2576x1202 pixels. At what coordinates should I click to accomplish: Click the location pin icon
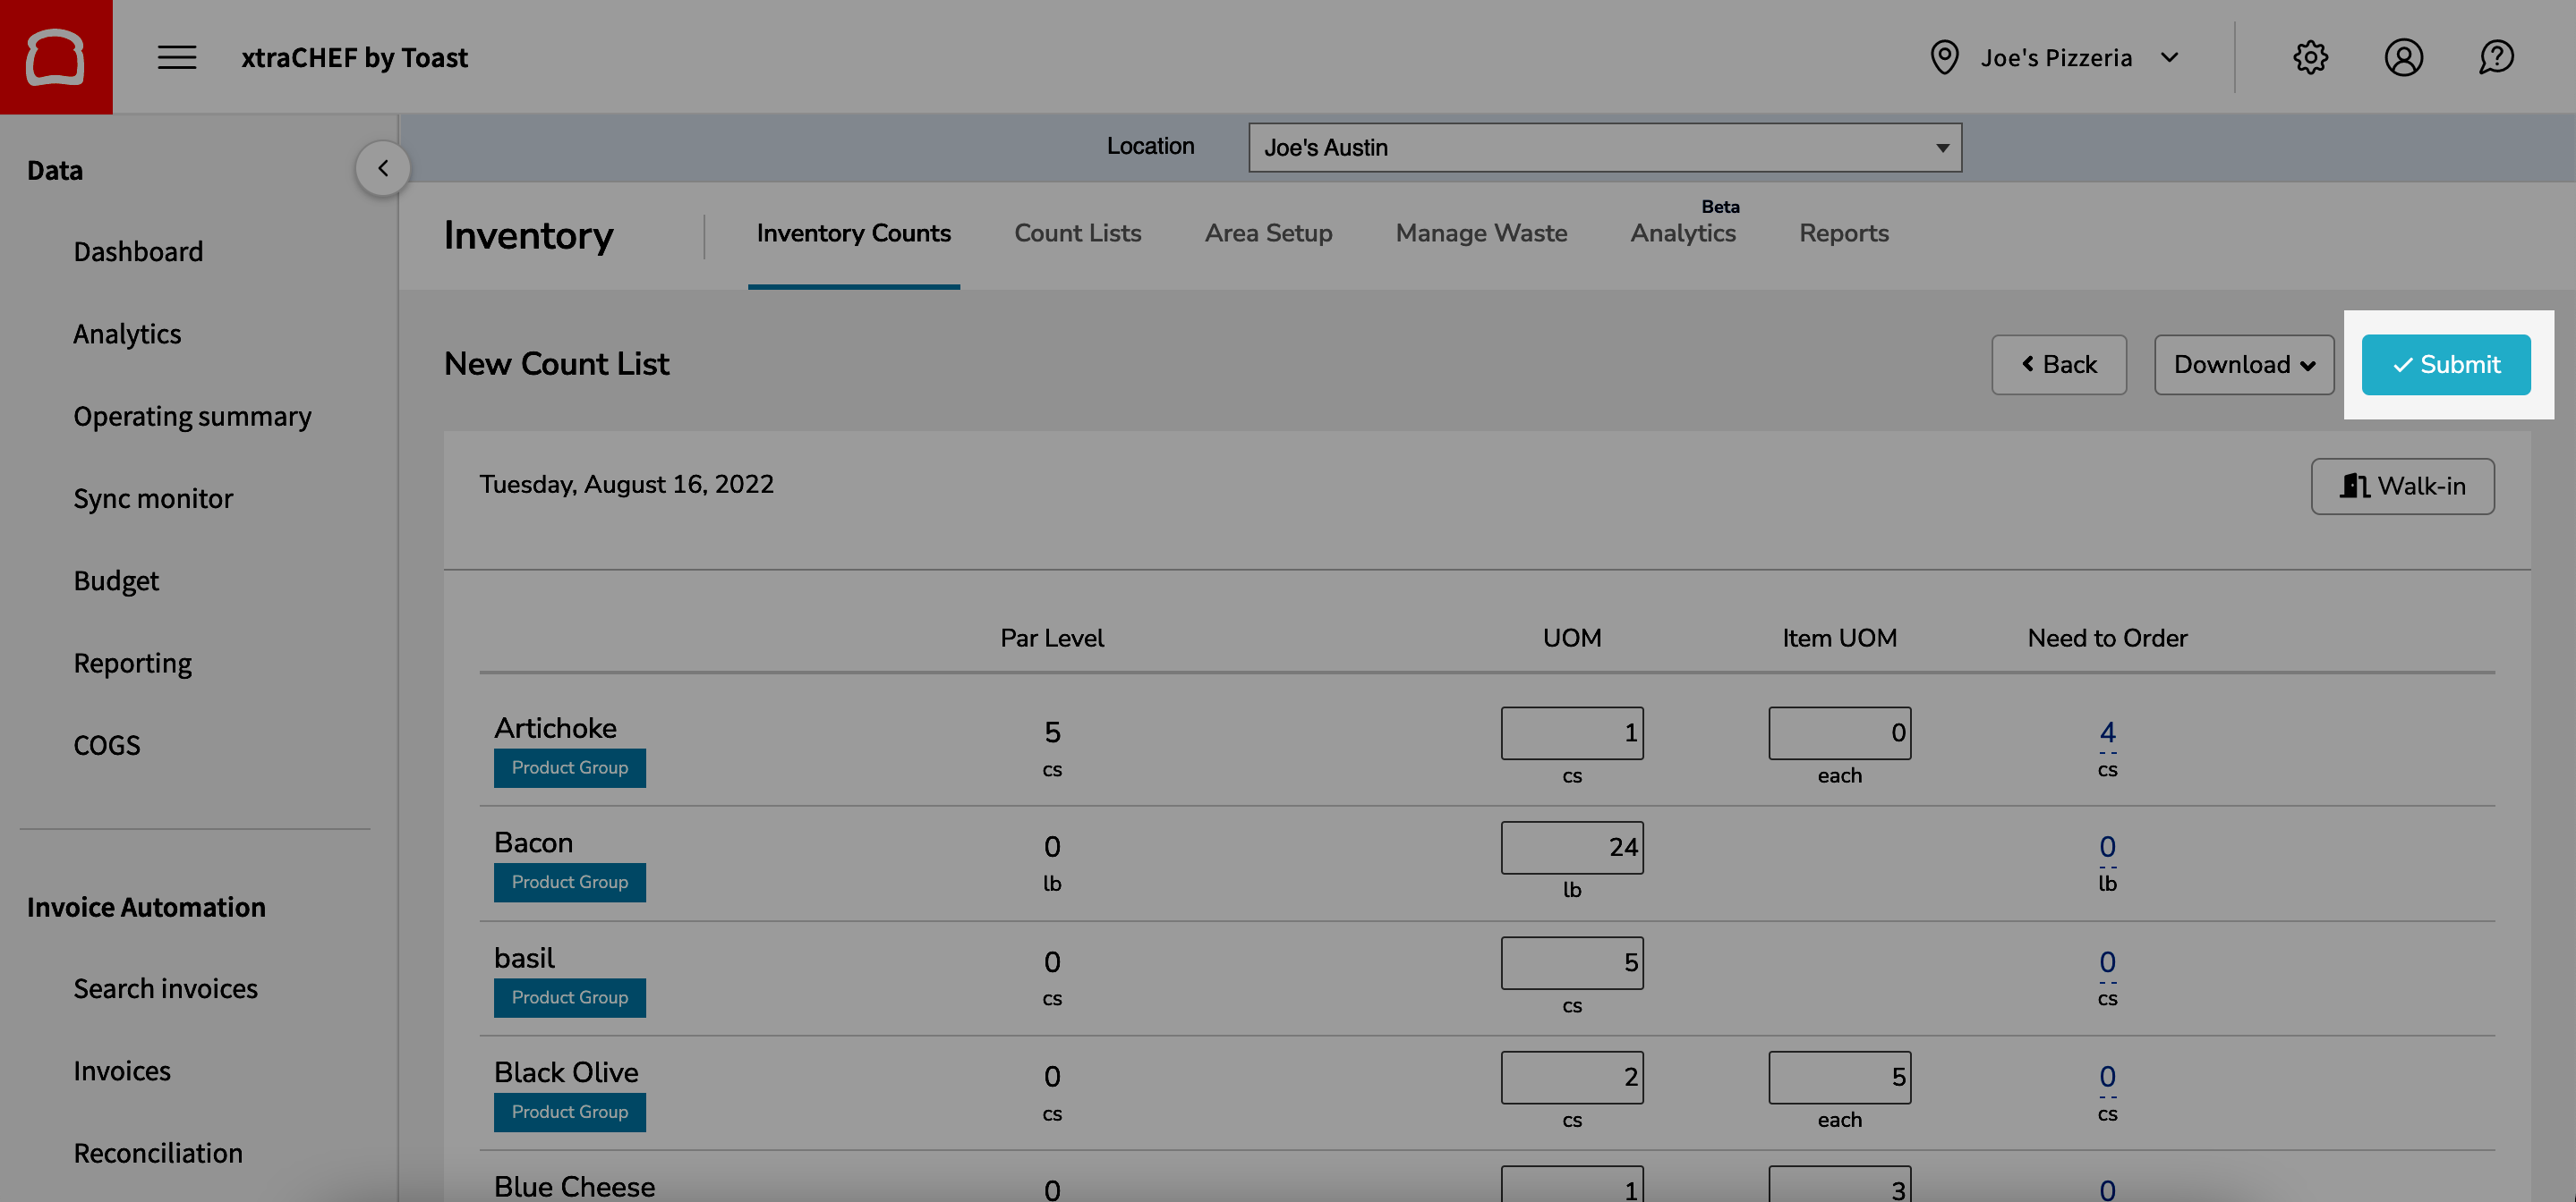click(x=1944, y=57)
